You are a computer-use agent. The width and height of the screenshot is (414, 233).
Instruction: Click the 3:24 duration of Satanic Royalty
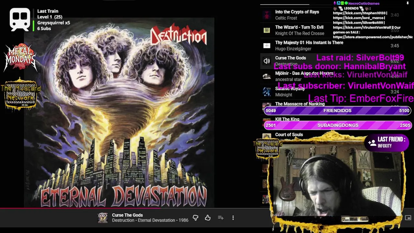pyautogui.click(x=395, y=92)
